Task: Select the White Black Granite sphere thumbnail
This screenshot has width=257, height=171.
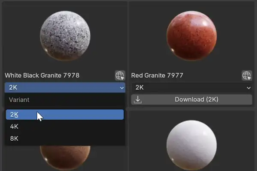Action: (x=65, y=36)
